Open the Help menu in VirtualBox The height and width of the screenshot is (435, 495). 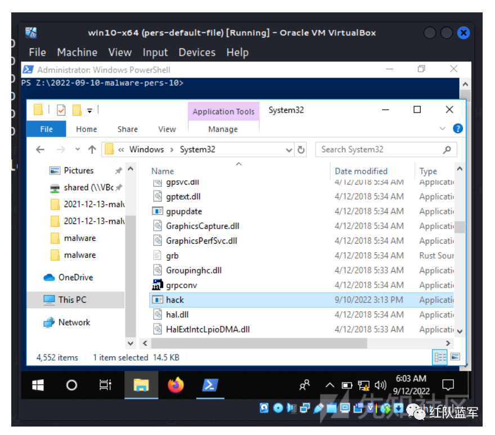pos(237,52)
